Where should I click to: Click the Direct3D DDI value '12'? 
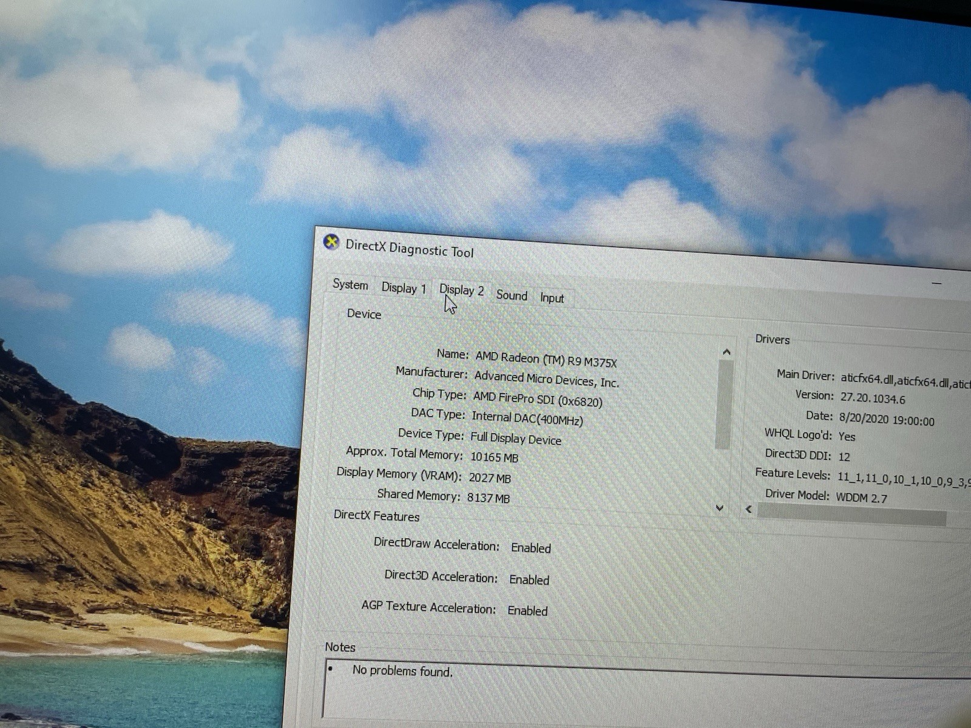pyautogui.click(x=844, y=457)
